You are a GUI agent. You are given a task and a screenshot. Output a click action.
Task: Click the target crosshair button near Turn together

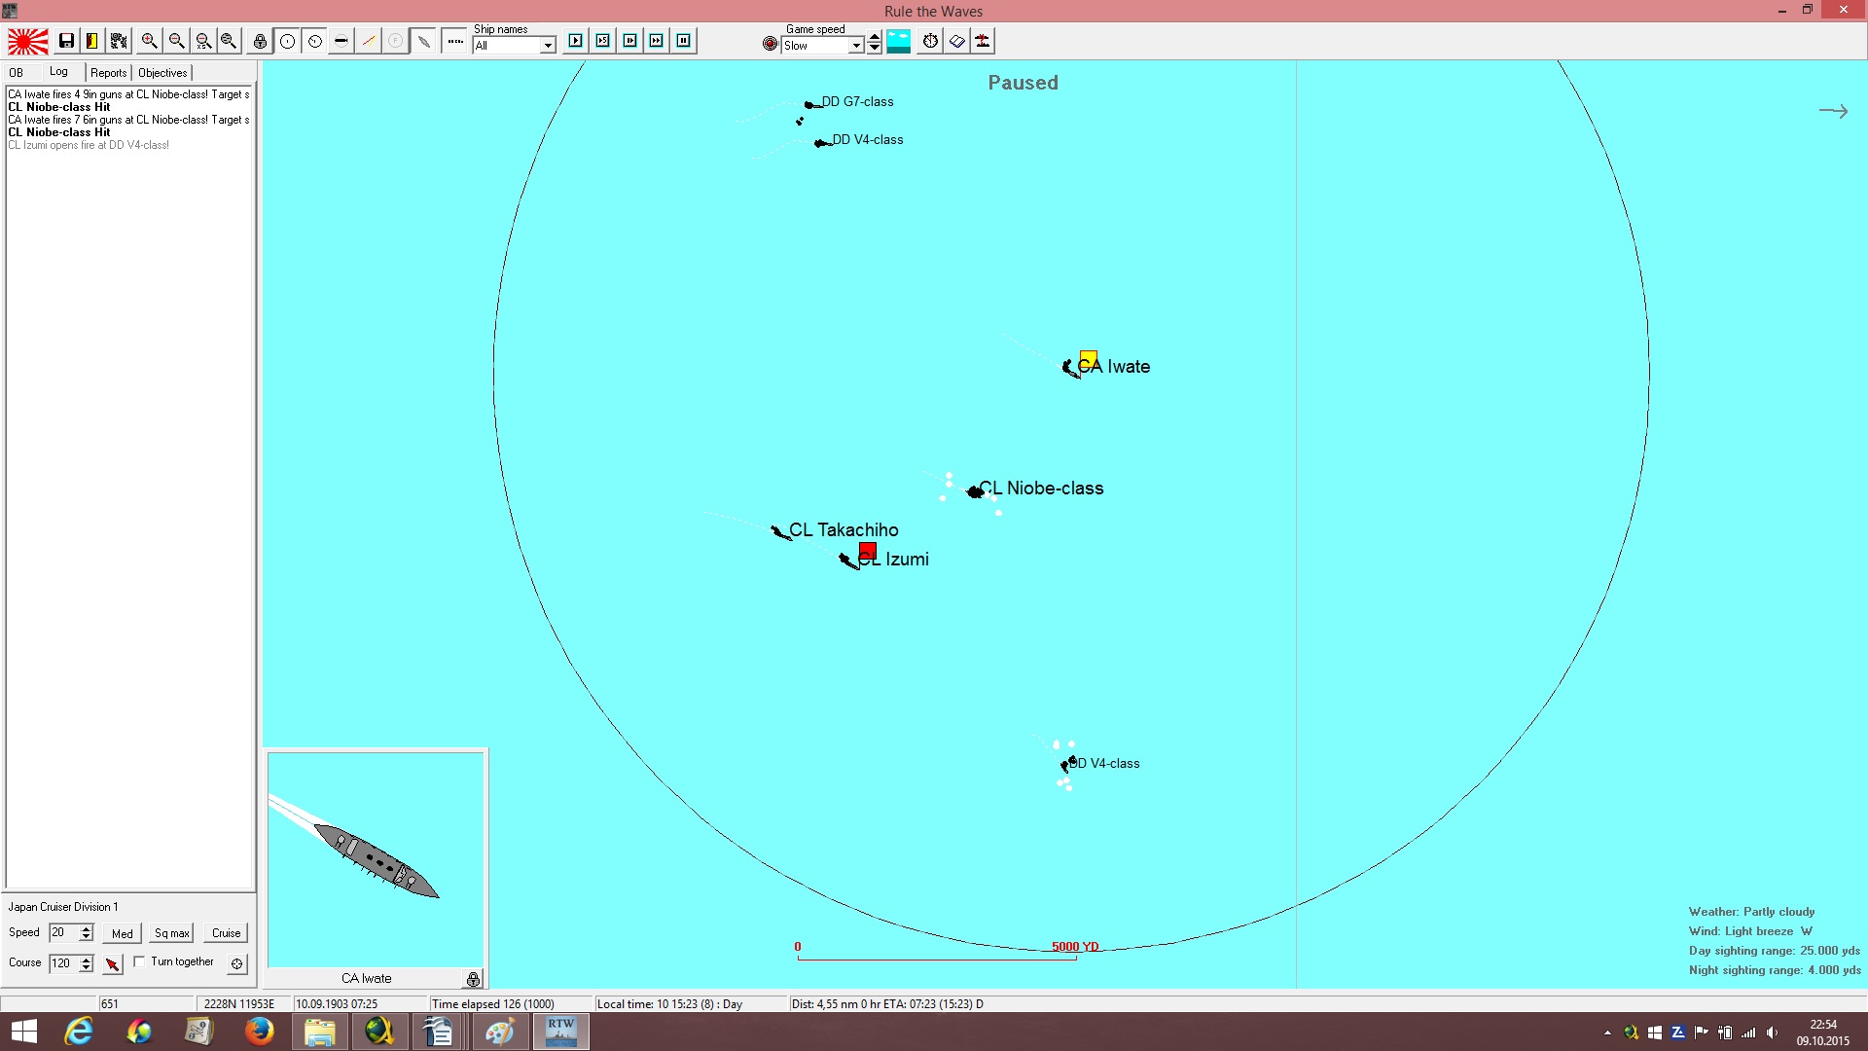tap(236, 963)
